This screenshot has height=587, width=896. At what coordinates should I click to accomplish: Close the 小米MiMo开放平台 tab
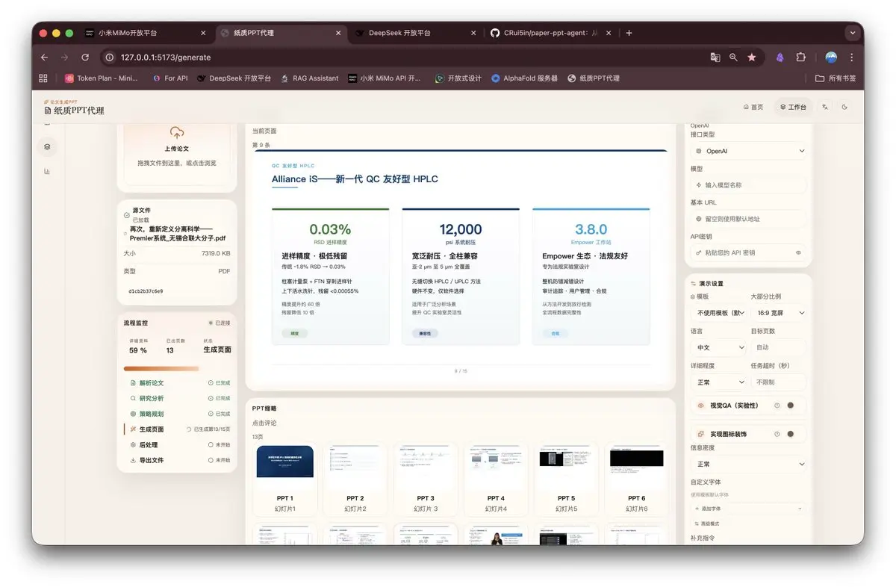click(203, 33)
